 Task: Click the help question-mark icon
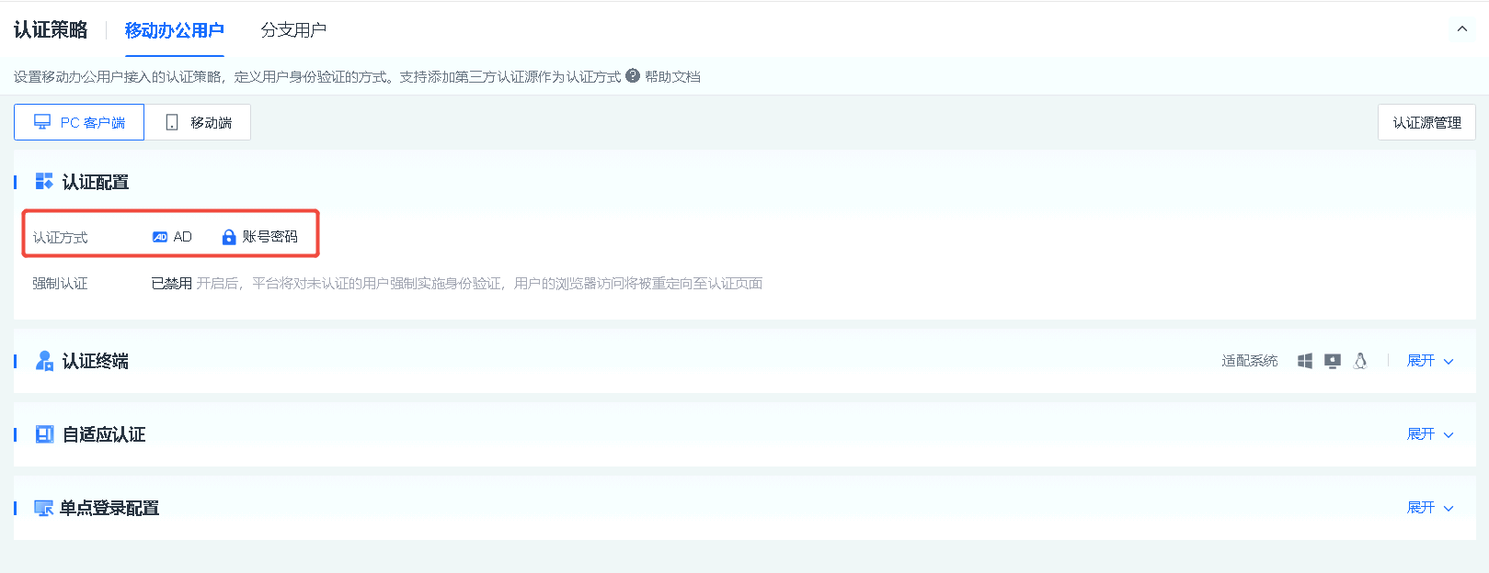(x=633, y=76)
